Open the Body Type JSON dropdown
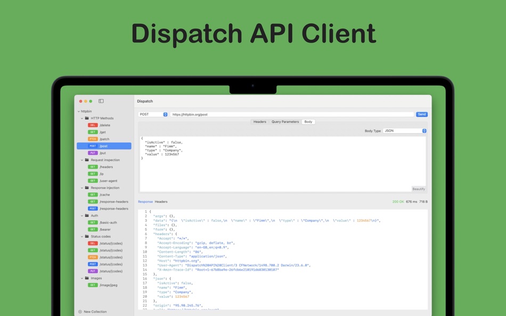This screenshot has width=506, height=316. pyautogui.click(x=405, y=131)
